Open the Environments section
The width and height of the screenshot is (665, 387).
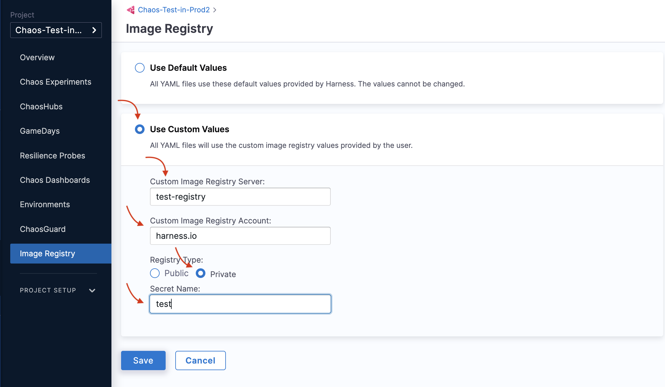click(x=45, y=204)
